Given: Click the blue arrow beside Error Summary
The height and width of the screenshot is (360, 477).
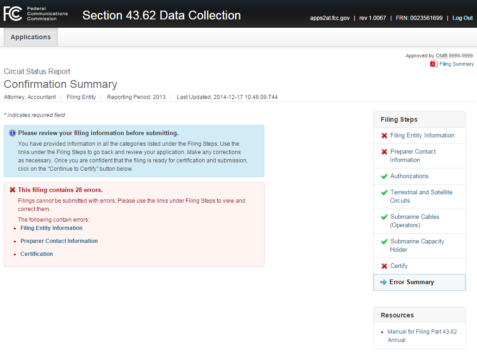Looking at the screenshot, I should click(383, 282).
